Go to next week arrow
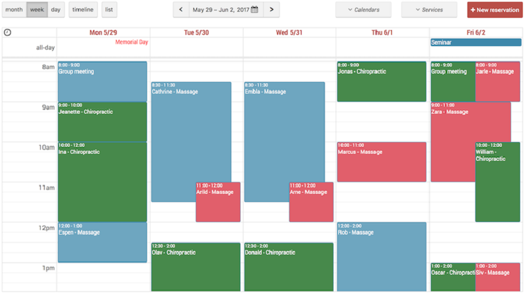Image resolution: width=525 pixels, height=295 pixels. [x=271, y=9]
